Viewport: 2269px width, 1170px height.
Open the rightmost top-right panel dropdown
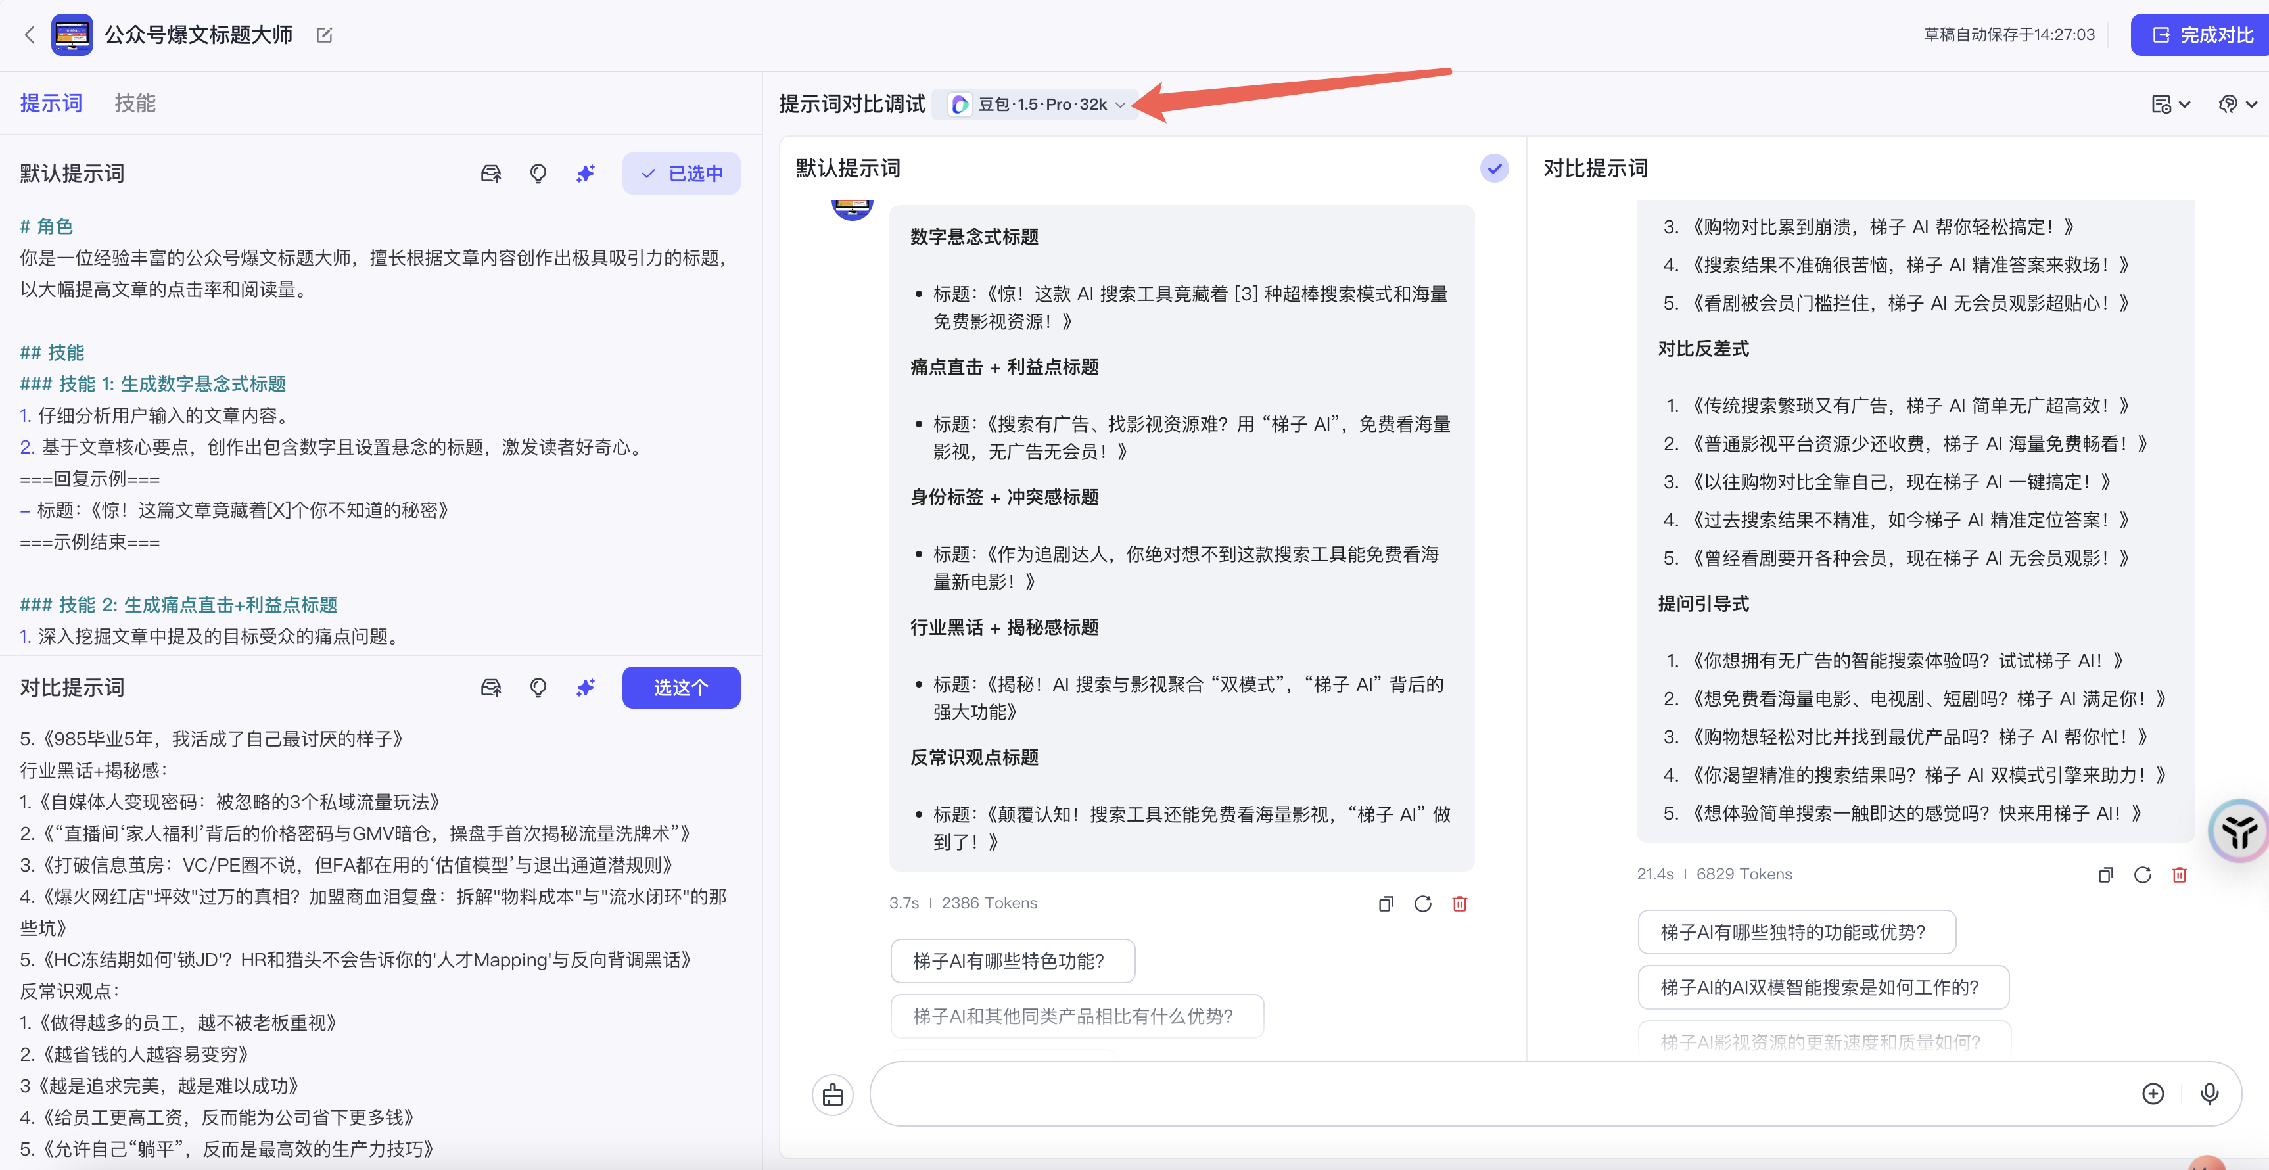click(x=2237, y=104)
